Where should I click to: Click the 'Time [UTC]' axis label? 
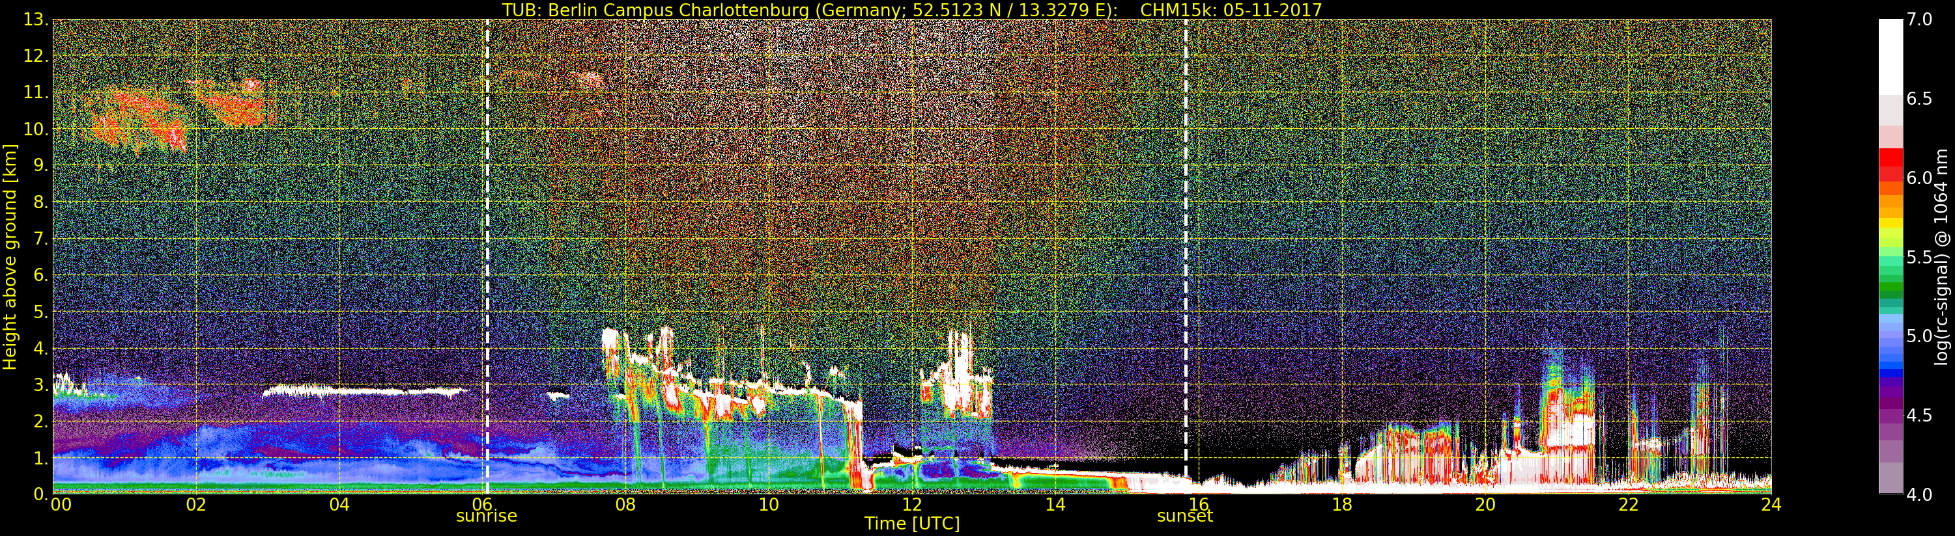pyautogui.click(x=911, y=524)
